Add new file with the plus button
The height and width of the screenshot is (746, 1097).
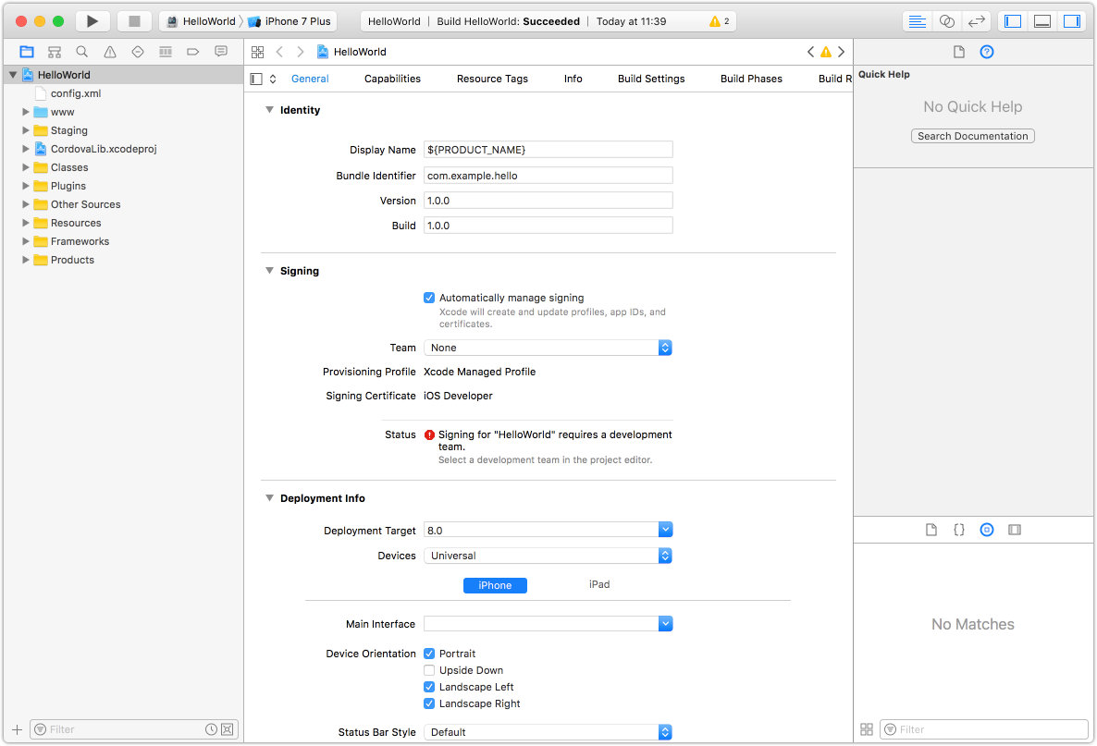click(x=18, y=729)
